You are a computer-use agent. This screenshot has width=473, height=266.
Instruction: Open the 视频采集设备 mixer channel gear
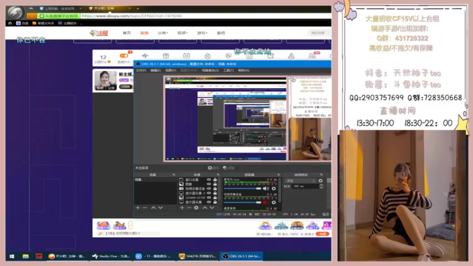click(x=274, y=202)
